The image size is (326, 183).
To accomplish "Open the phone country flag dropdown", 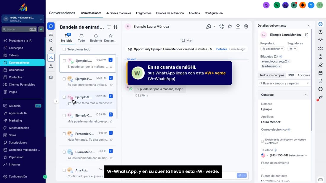I will click(x=265, y=155).
